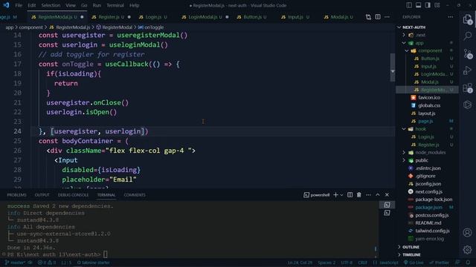Select the second terminal instance in the list
Image resolution: width=476 pixels, height=267 pixels.
(387, 213)
